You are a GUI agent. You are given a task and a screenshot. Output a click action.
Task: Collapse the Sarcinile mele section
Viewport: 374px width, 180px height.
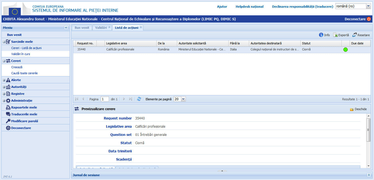click(x=4, y=42)
